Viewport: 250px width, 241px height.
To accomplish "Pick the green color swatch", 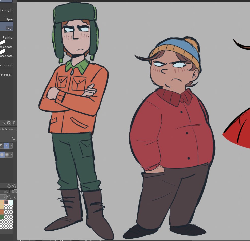I will [x=2, y=217].
